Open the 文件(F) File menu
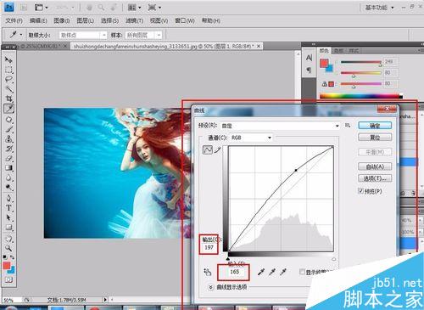 pos(14,20)
